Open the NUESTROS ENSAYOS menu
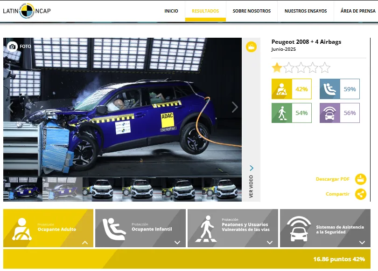Screen dimensions: 378x271 (305, 11)
